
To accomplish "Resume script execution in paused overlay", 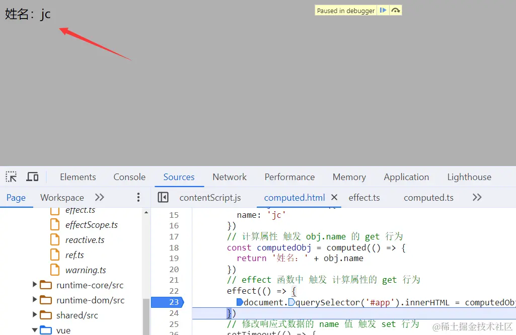I will (x=383, y=11).
